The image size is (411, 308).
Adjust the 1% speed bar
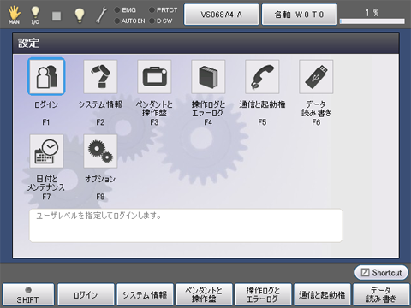click(x=372, y=21)
